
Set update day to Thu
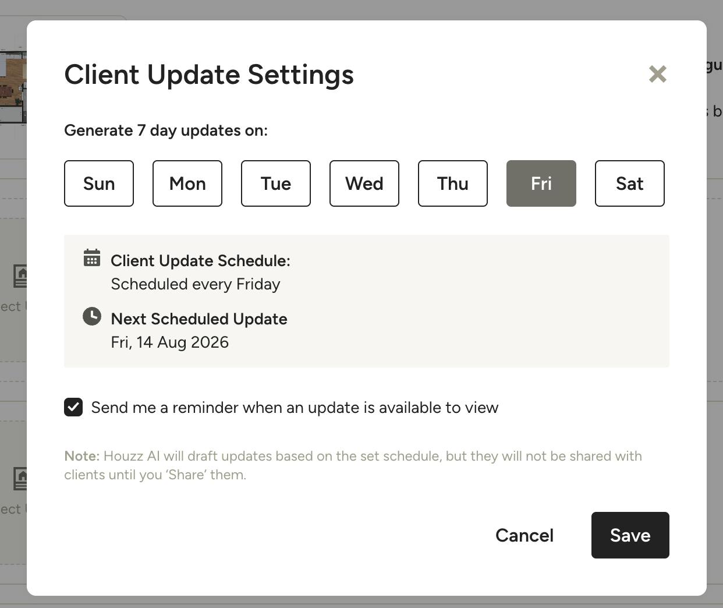point(453,183)
